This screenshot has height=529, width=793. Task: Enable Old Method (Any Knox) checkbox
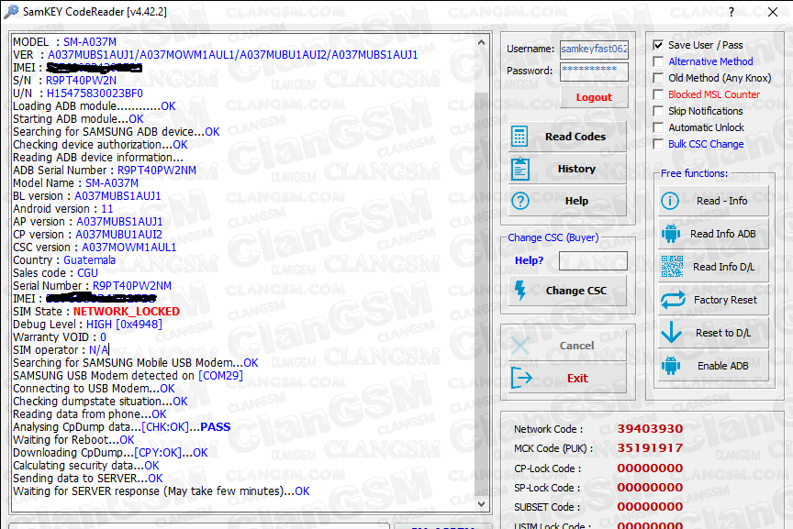tap(658, 78)
